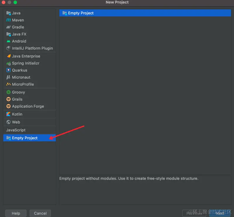Viewport: 234px width, 217px height.
Task: Proceed with the Next button
Action: pyautogui.click(x=220, y=213)
